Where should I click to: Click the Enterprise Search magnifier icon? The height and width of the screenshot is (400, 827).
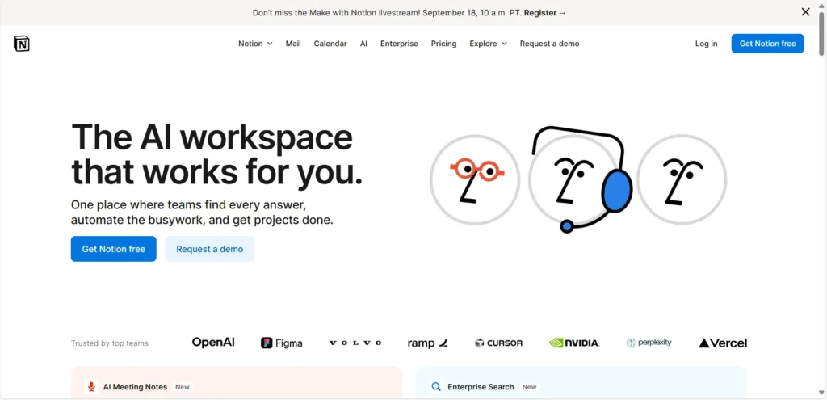436,387
